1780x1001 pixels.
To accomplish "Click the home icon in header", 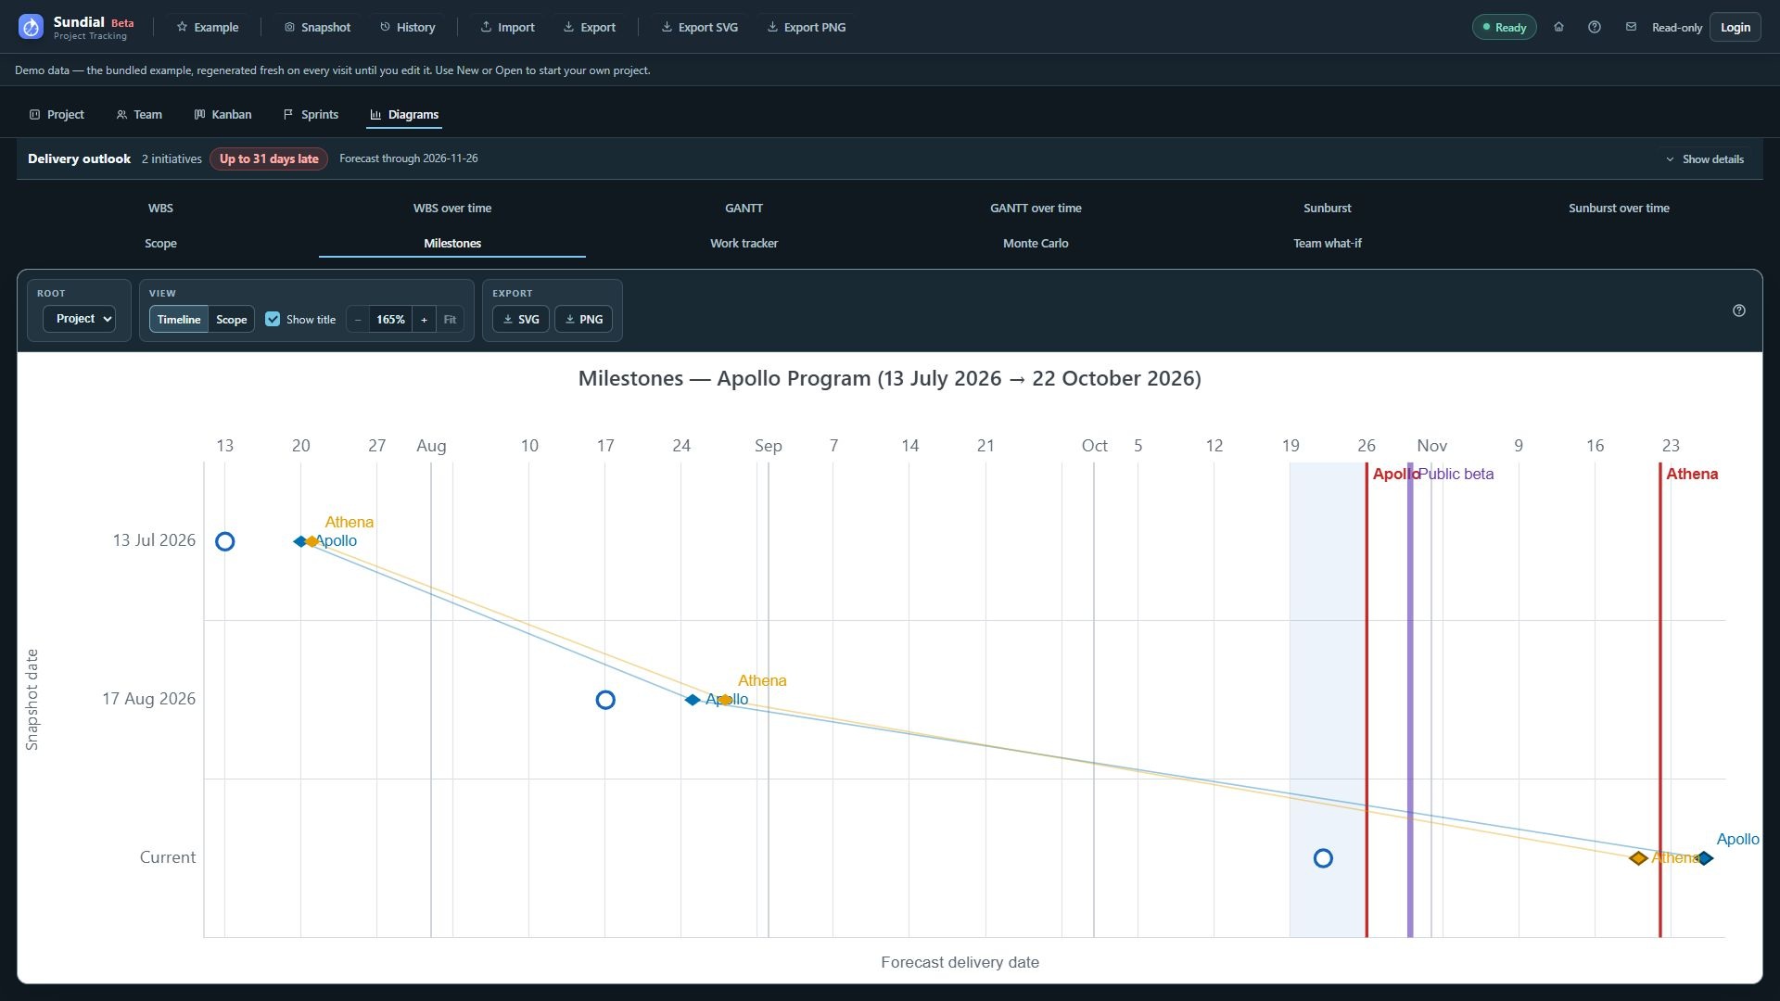I will pyautogui.click(x=1558, y=27).
